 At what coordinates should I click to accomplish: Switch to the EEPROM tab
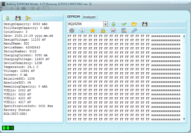point(73,17)
